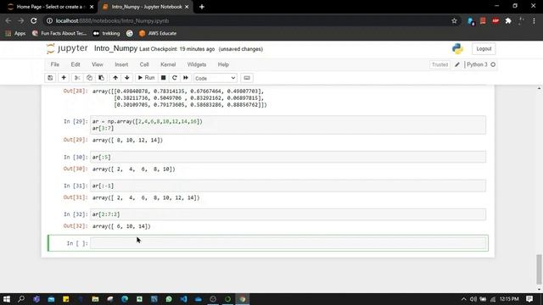Open the Extensions puzzle icon
Viewport: 543px width, 305px height.
click(508, 20)
